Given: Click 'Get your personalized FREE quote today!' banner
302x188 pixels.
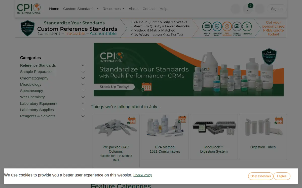Looking at the screenshot, I should (273, 28).
